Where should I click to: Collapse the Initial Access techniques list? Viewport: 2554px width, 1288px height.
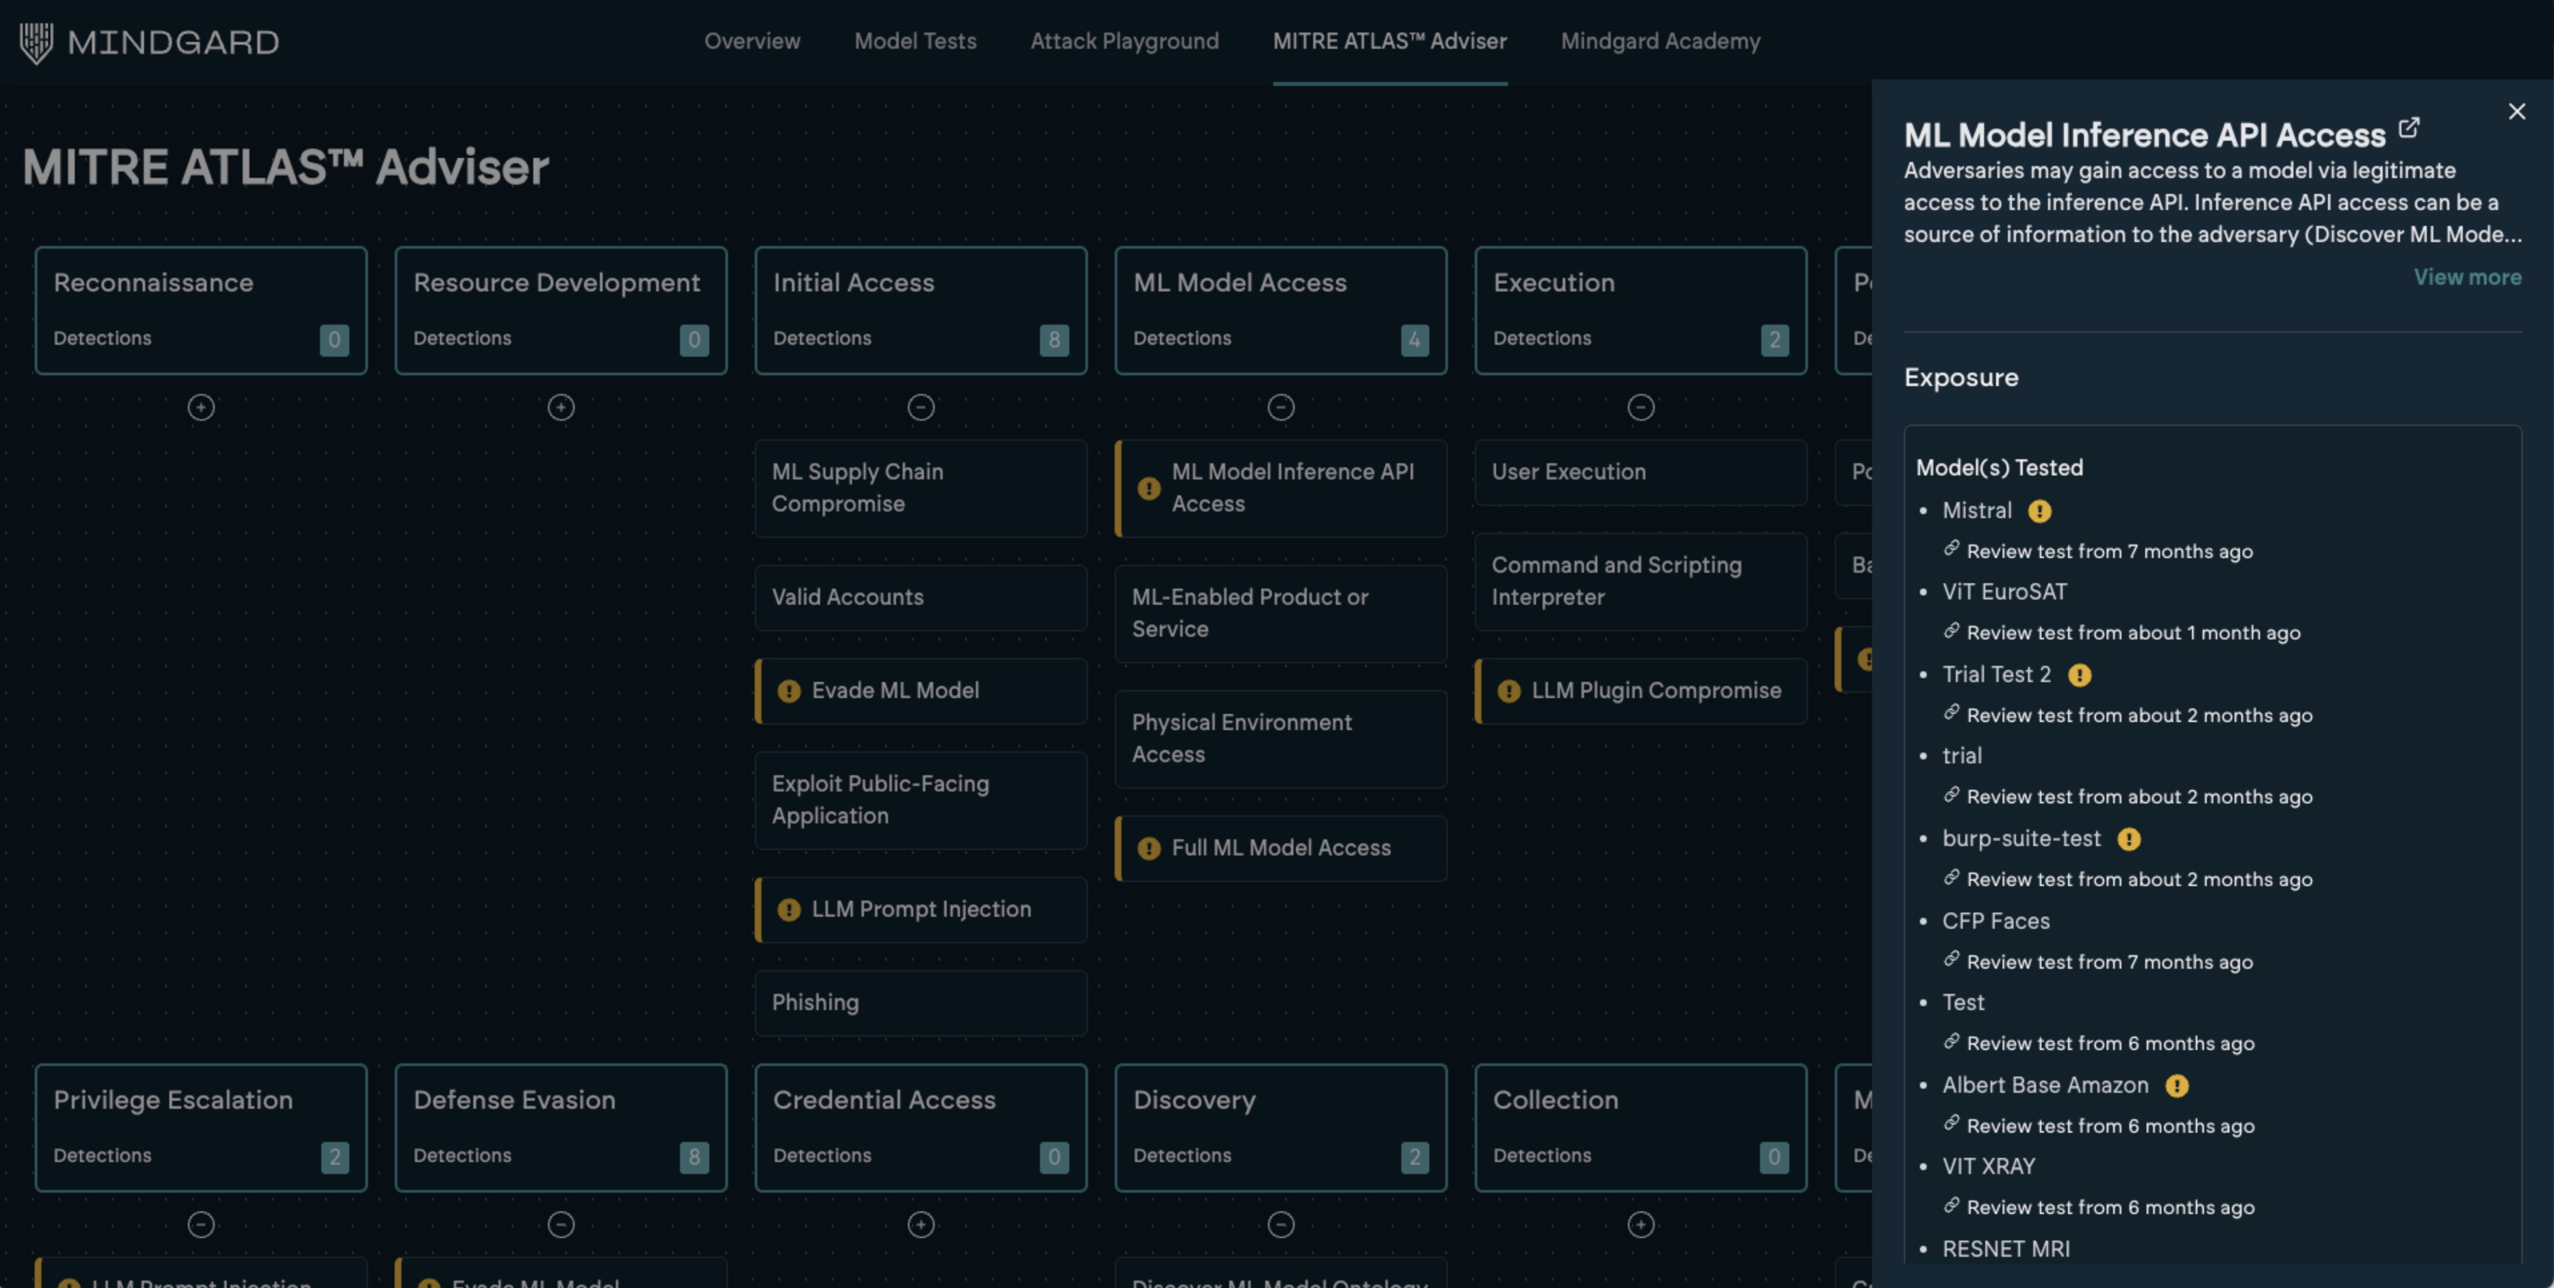[921, 407]
